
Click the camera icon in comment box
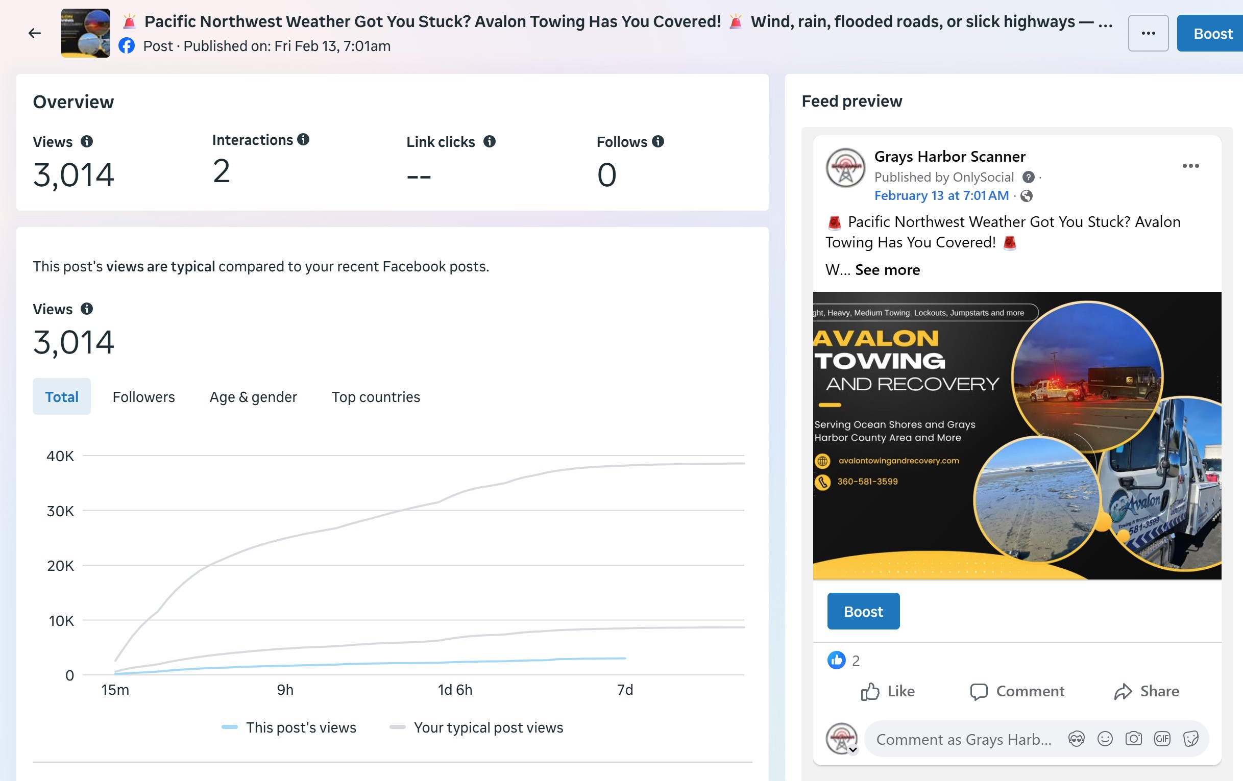(x=1134, y=739)
